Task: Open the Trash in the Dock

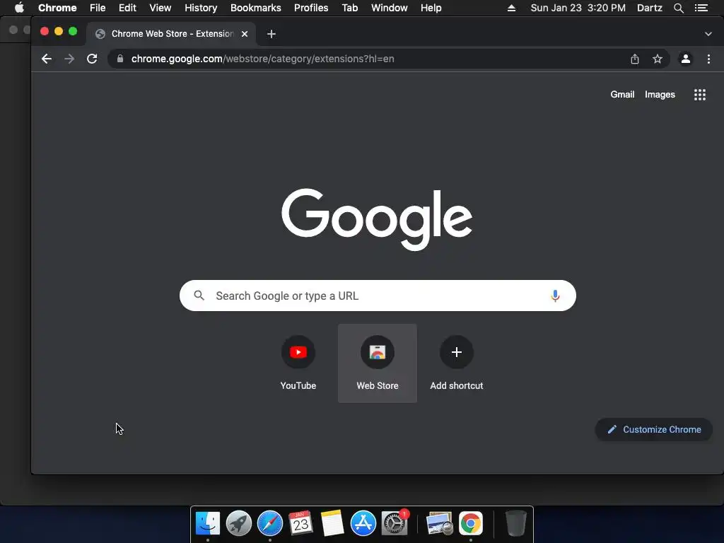Action: [x=515, y=523]
